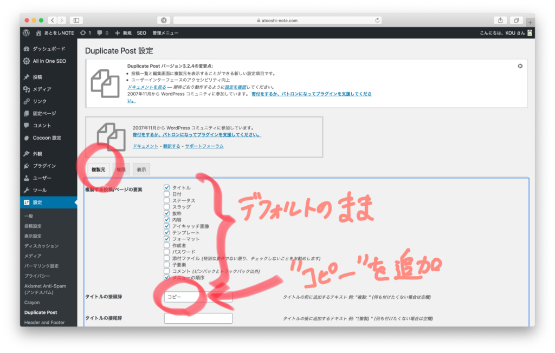Screen dimensions: 555x353
Task: Dismiss the Duplicate Post update notice
Action: click(520, 66)
